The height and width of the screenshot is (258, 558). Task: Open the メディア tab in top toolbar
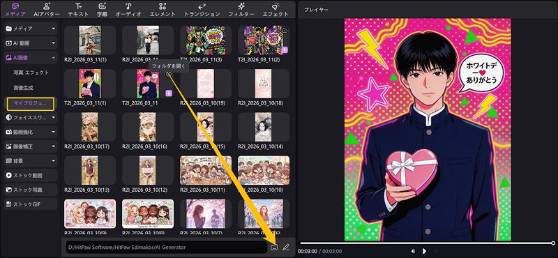(15, 10)
